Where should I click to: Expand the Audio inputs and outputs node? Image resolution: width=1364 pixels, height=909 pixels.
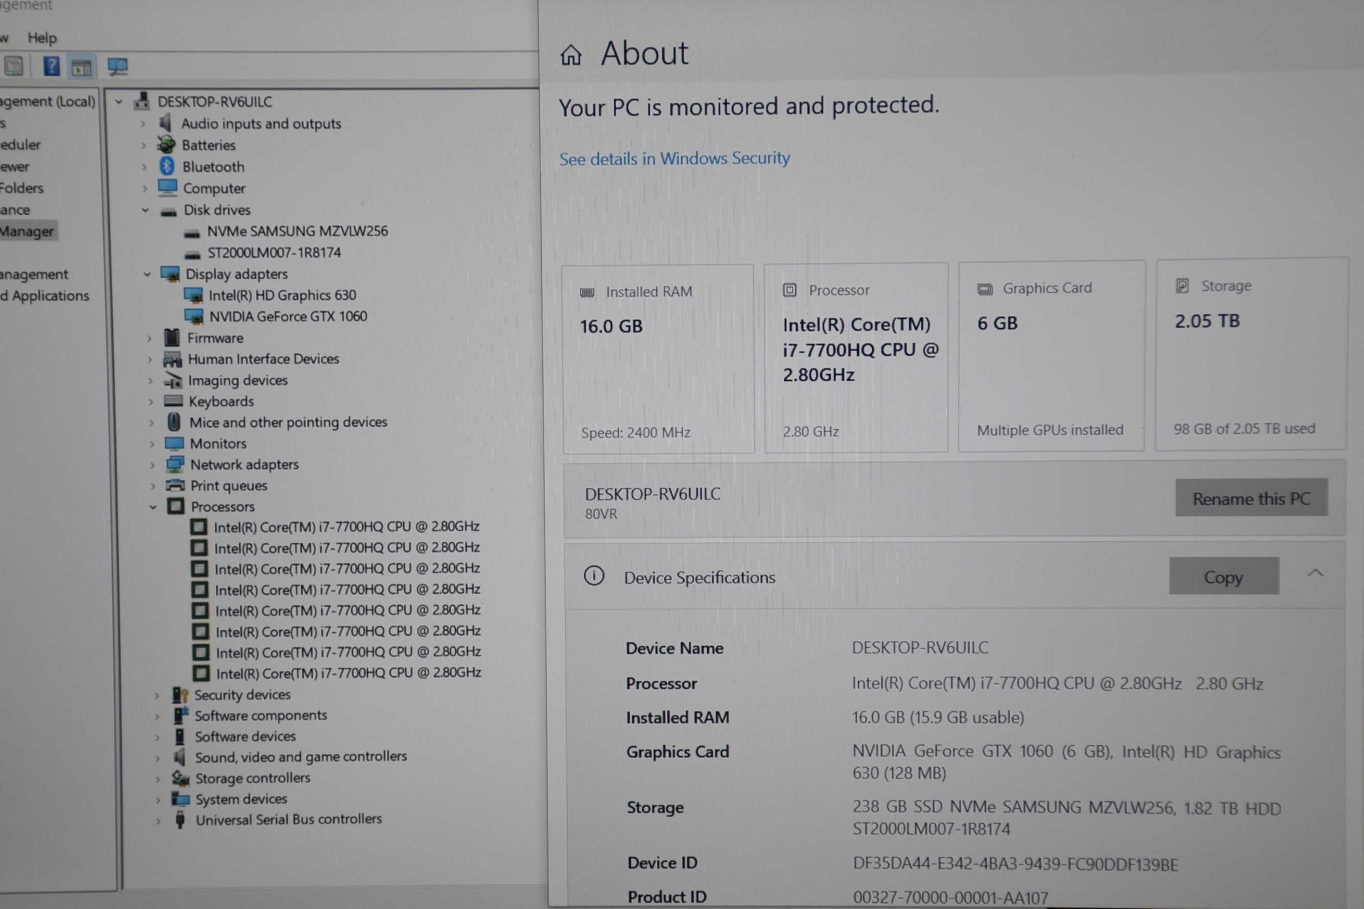[142, 124]
